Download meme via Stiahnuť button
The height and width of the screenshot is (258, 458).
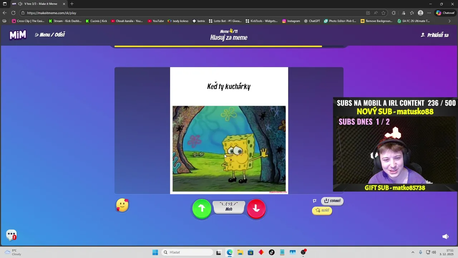pos(332,201)
